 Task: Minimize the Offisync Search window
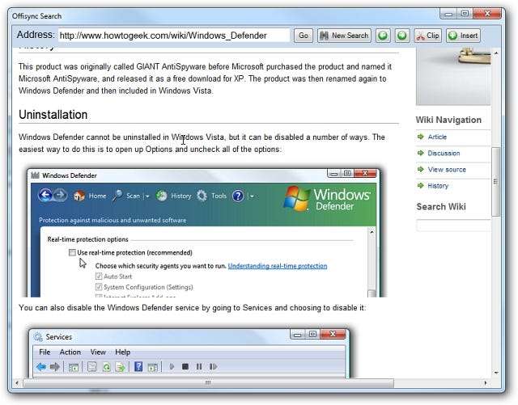coord(448,14)
